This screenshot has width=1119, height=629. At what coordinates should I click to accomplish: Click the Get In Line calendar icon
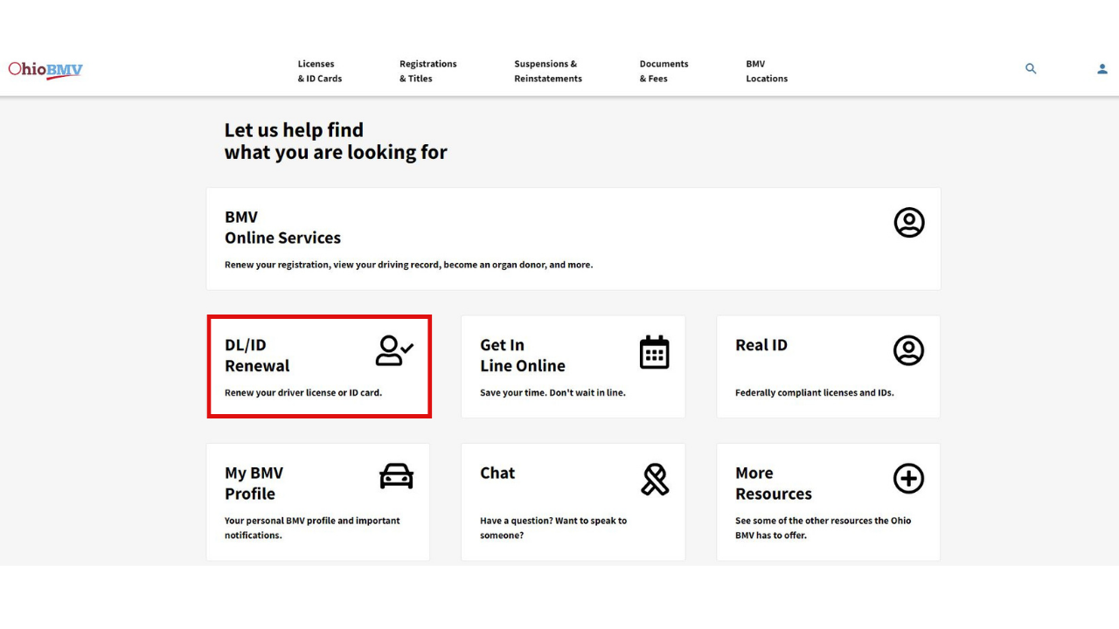(654, 352)
